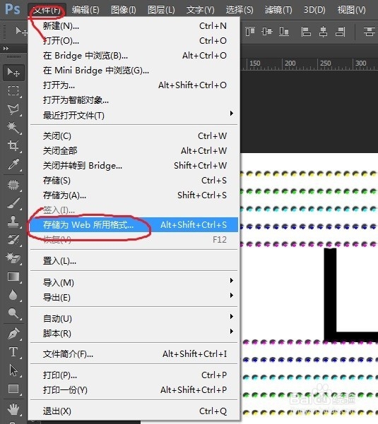Click Align top edges icon
The image size is (378, 424).
click(250, 31)
